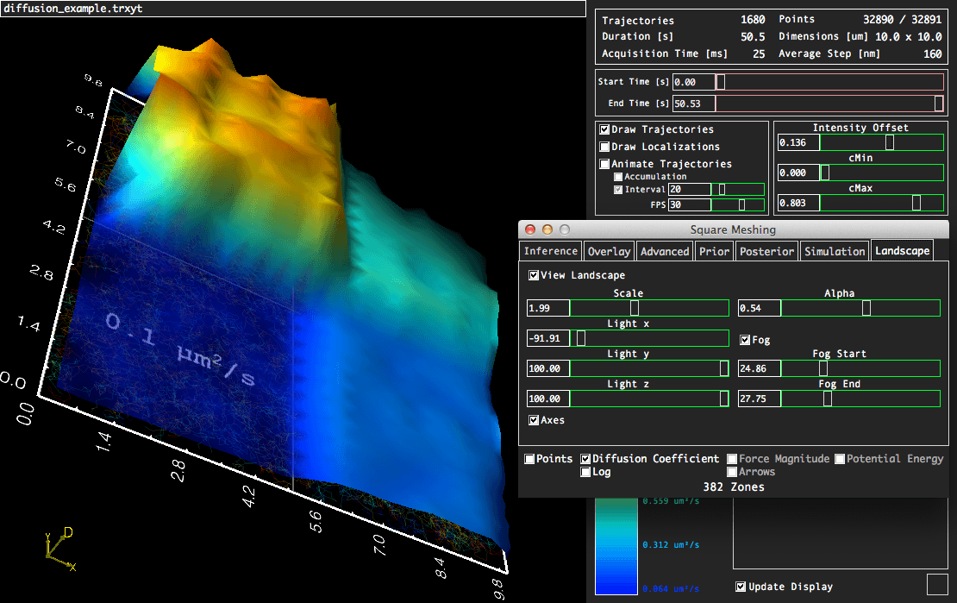Click the End Time input field

click(693, 104)
